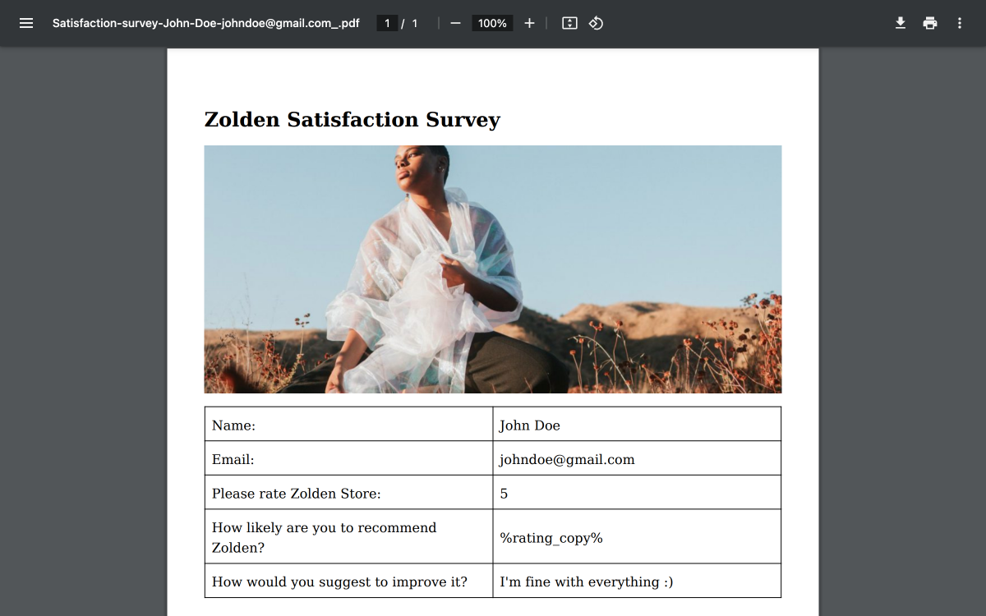Click the Zolden Satisfaction Survey heading
This screenshot has height=616, width=986.
(x=352, y=119)
